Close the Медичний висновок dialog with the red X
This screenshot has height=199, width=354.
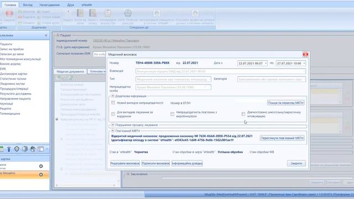pyautogui.click(x=305, y=54)
